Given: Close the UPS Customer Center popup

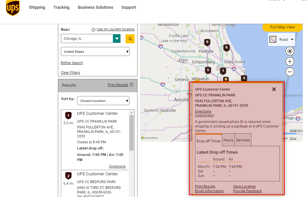Looking at the screenshot, I should point(274,89).
